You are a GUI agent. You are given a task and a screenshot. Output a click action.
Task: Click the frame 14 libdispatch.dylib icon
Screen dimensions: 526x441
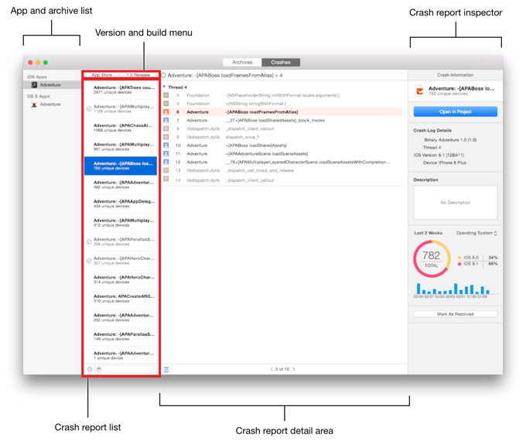[166, 179]
